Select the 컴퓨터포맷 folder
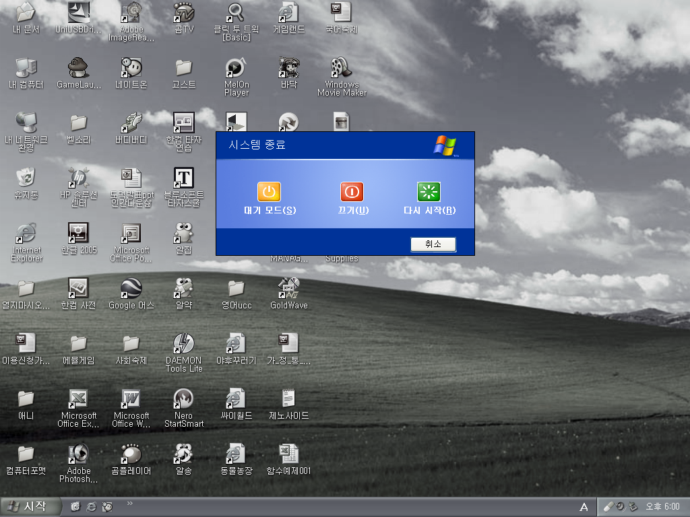This screenshot has height=517, width=690. tap(26, 460)
